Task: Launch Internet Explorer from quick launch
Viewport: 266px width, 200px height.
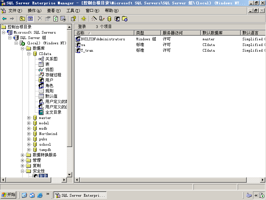Action: tap(40, 195)
